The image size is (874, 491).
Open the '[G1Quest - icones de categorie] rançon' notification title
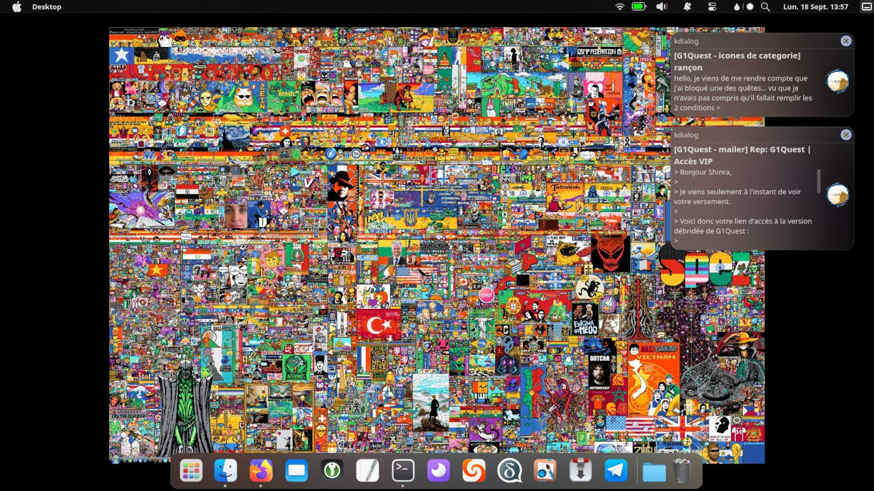click(737, 61)
